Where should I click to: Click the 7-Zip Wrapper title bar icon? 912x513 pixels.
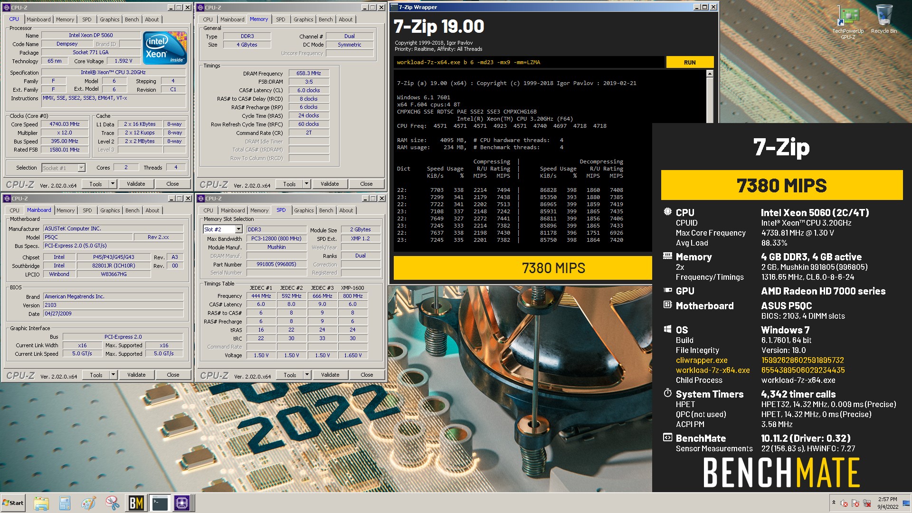tap(394, 7)
